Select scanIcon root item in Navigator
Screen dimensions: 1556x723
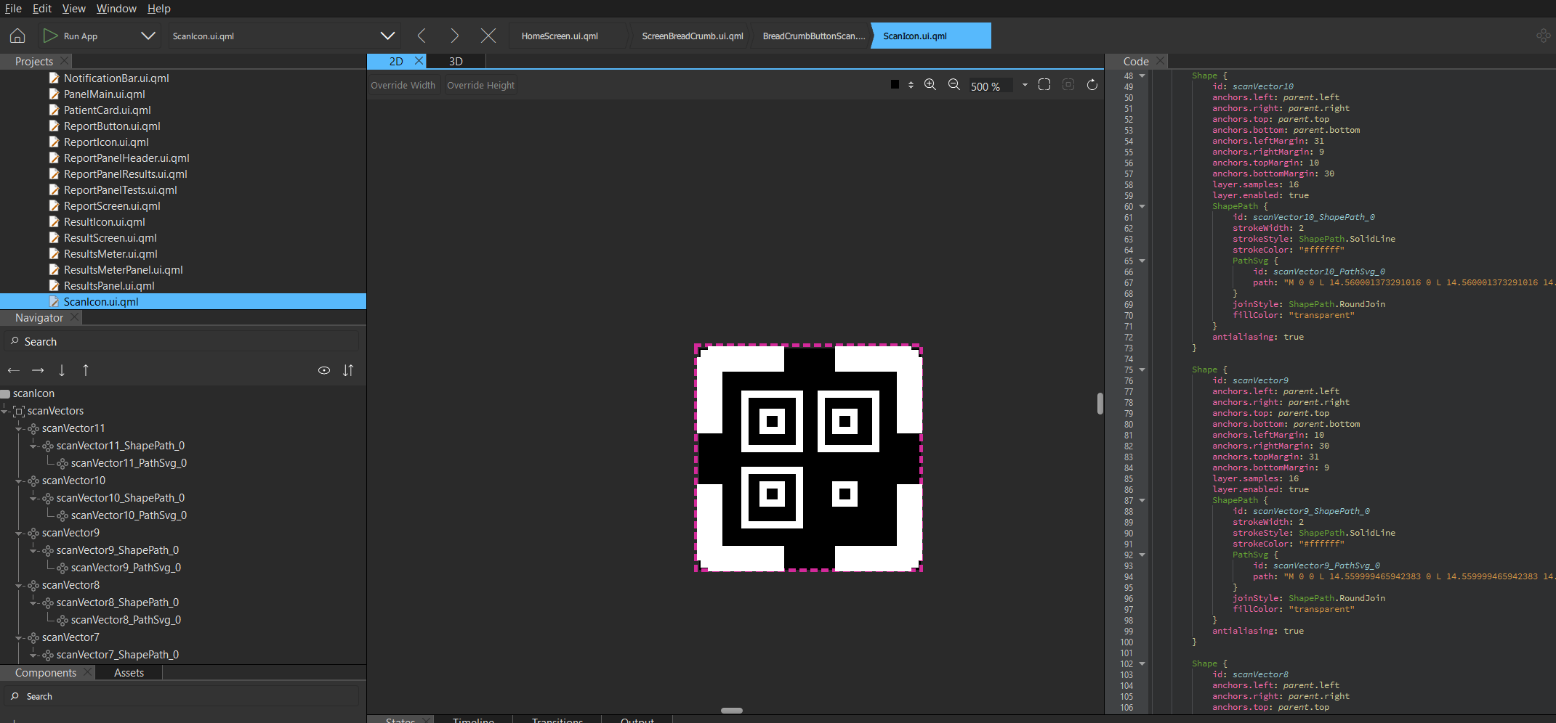33,393
